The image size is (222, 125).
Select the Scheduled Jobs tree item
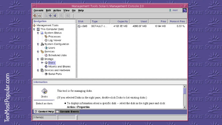pyautogui.click(x=58, y=55)
